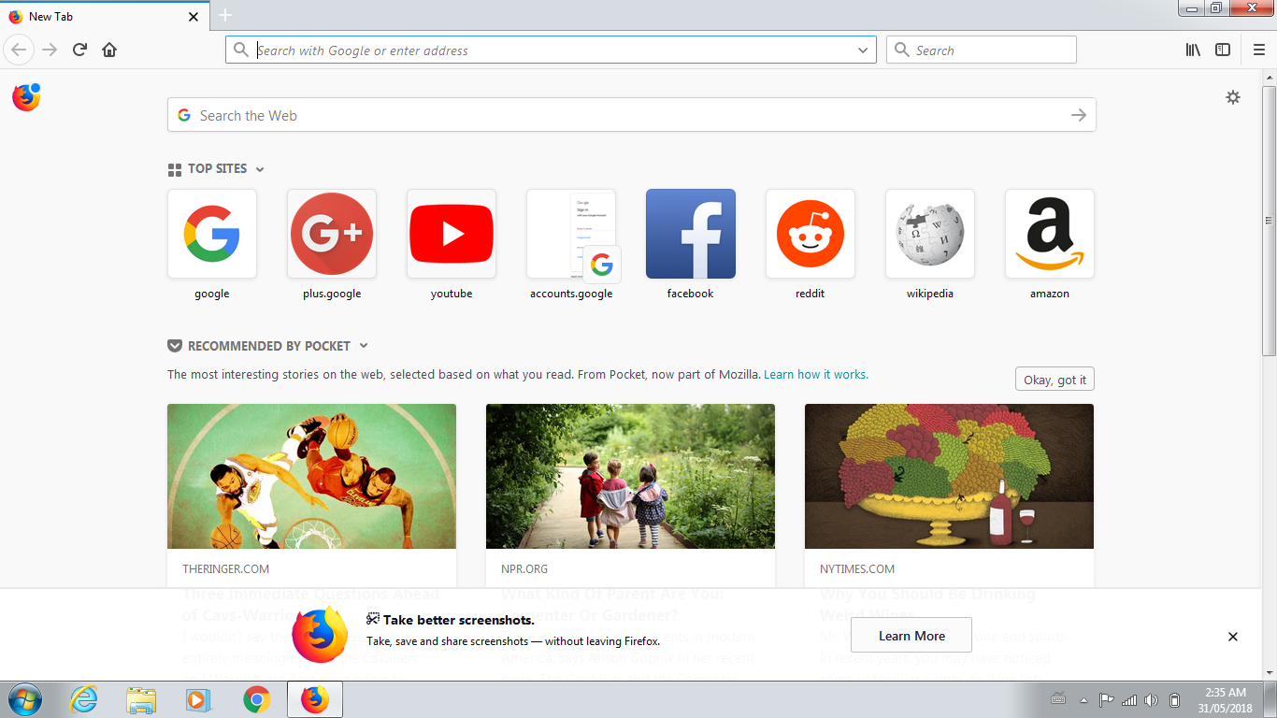Open the wikipedia top site tile
The width and height of the screenshot is (1277, 718).
(x=930, y=234)
